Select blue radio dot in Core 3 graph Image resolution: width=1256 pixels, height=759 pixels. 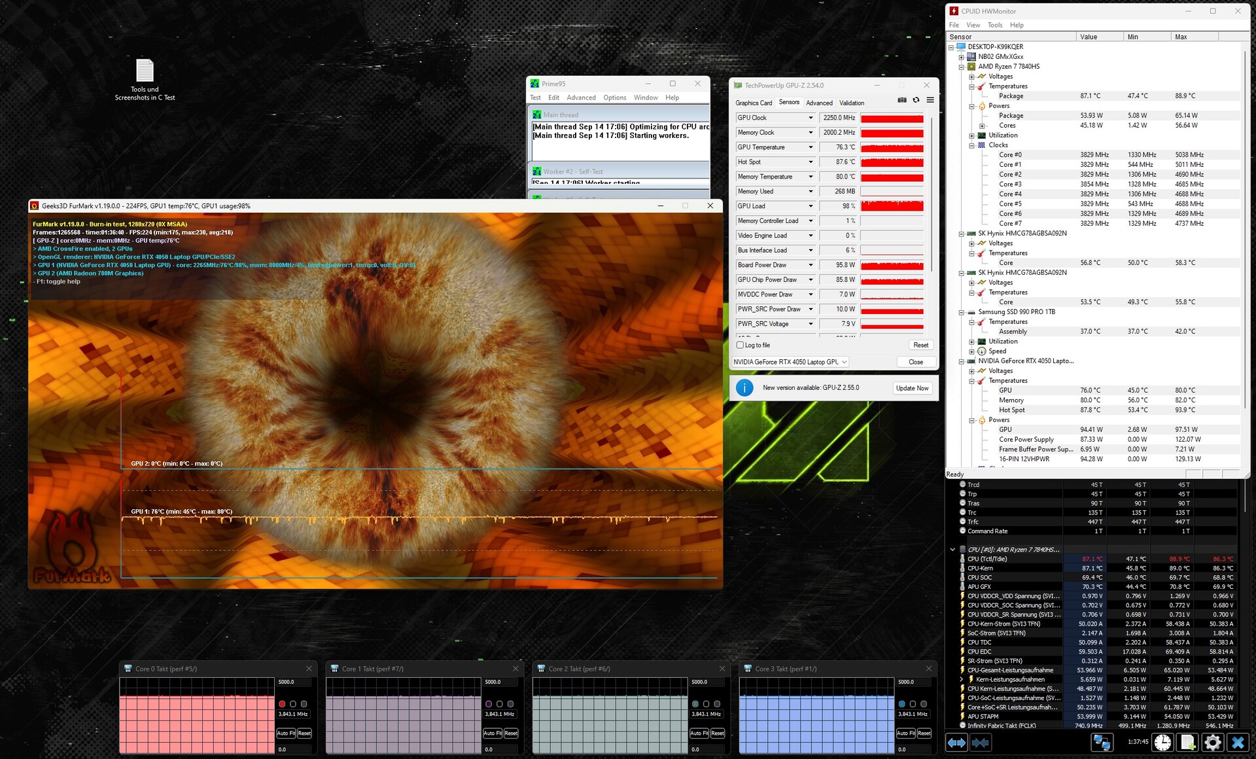pos(901,704)
